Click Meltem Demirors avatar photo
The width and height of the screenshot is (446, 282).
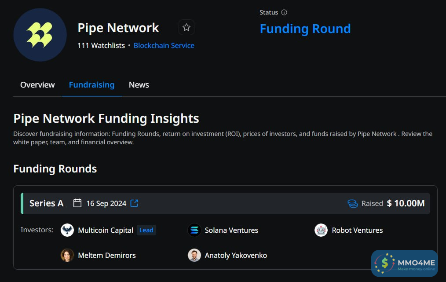coord(67,255)
